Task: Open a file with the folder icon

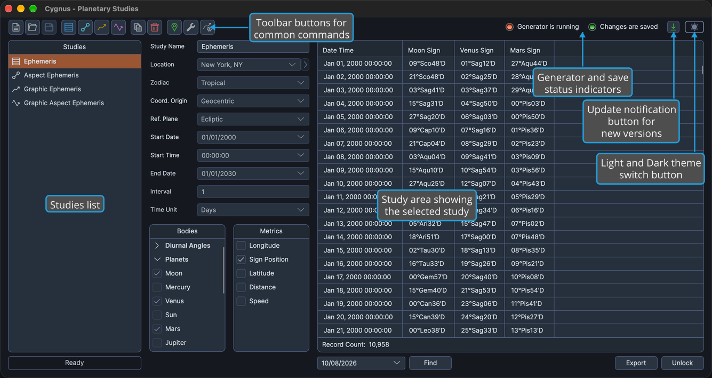Action: pyautogui.click(x=33, y=27)
